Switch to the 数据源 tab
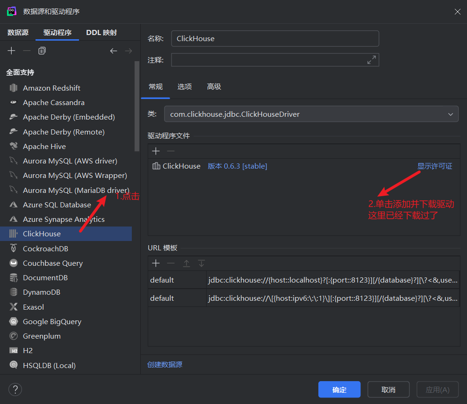 [18, 32]
